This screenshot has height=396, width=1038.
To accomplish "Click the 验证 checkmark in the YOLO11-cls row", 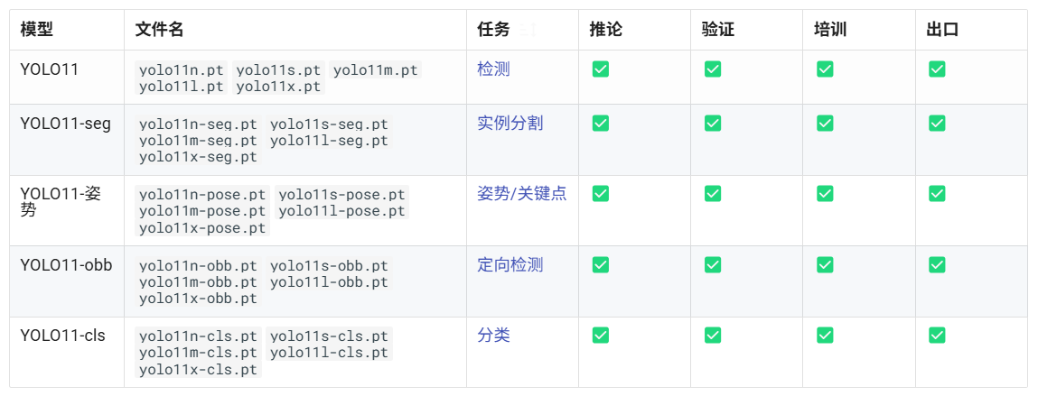I will (x=712, y=336).
